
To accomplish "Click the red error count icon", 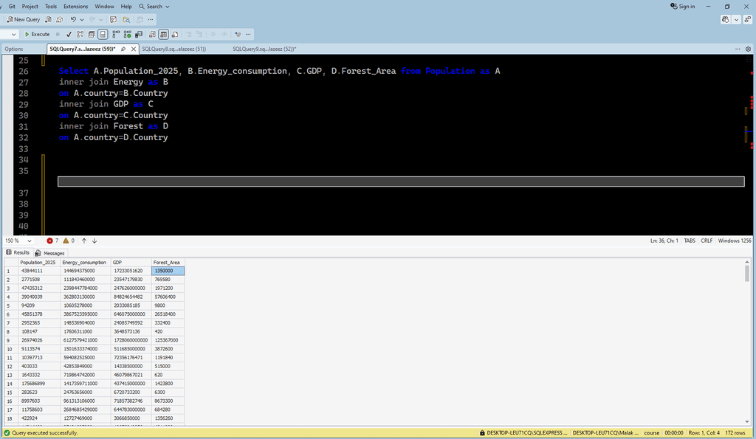I will tap(50, 241).
